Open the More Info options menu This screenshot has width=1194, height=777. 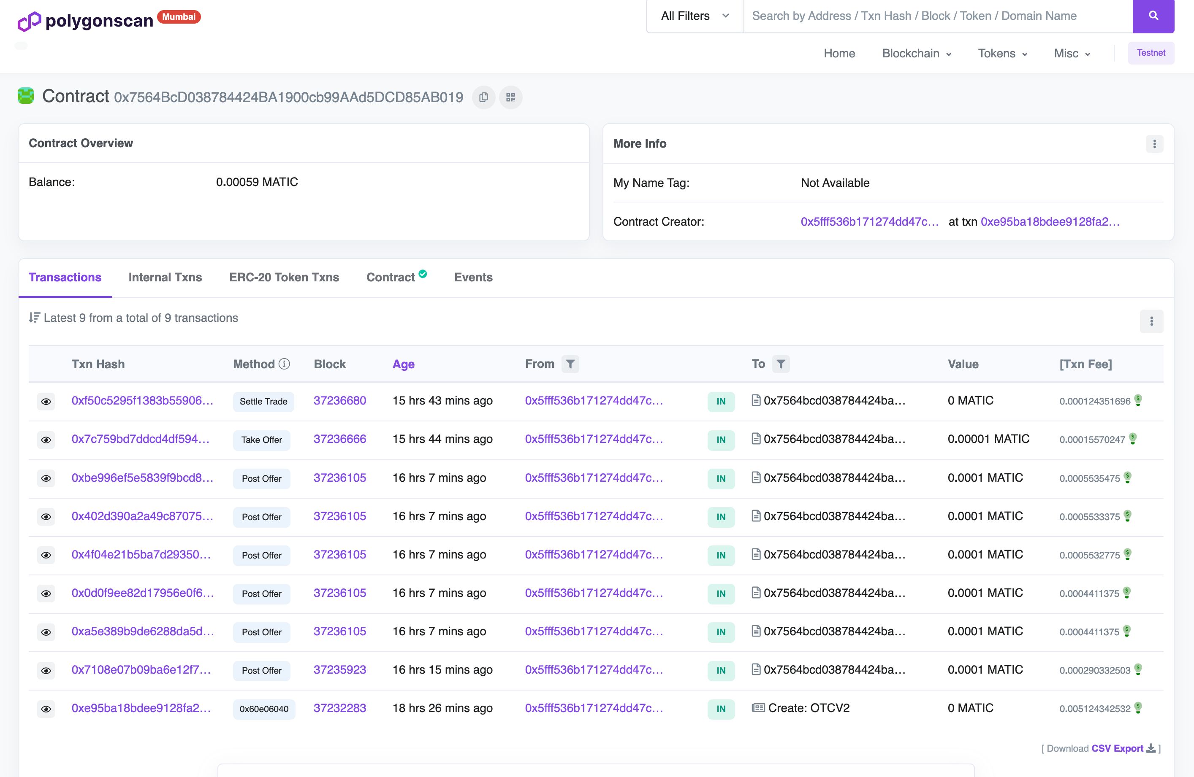pyautogui.click(x=1154, y=144)
